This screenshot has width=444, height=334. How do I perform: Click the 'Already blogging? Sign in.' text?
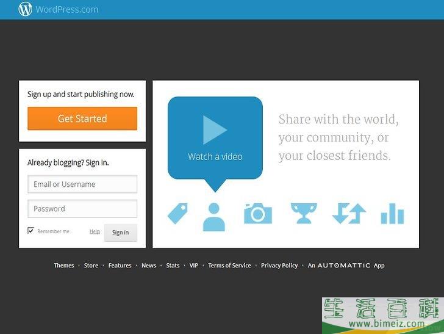[68, 162]
